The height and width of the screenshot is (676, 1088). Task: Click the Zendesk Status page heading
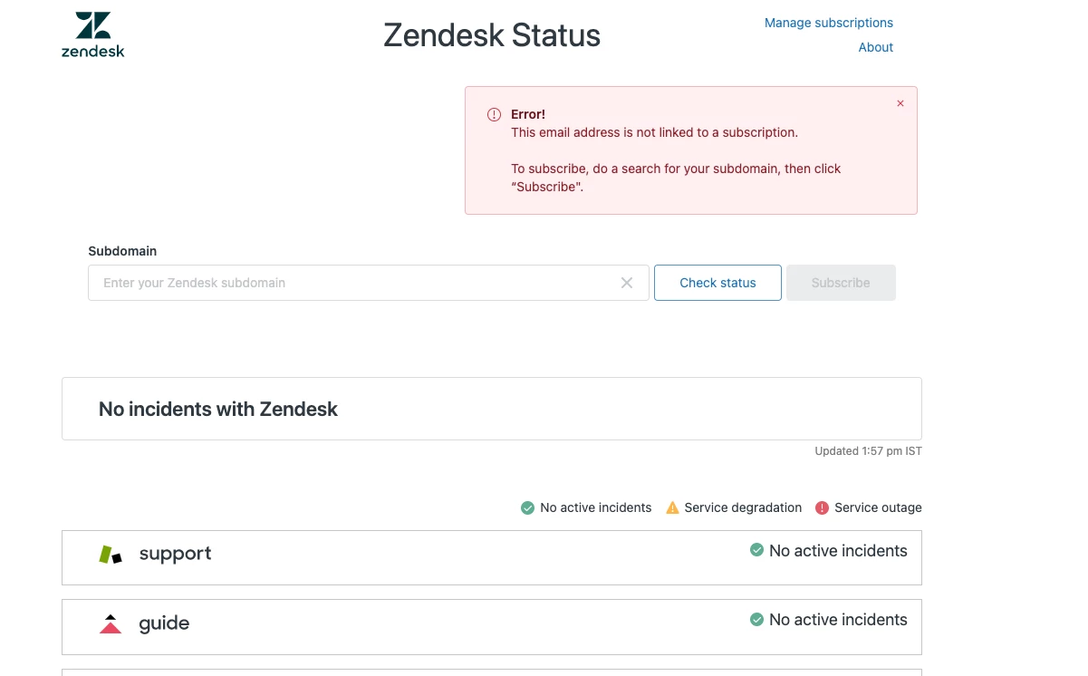tap(492, 35)
